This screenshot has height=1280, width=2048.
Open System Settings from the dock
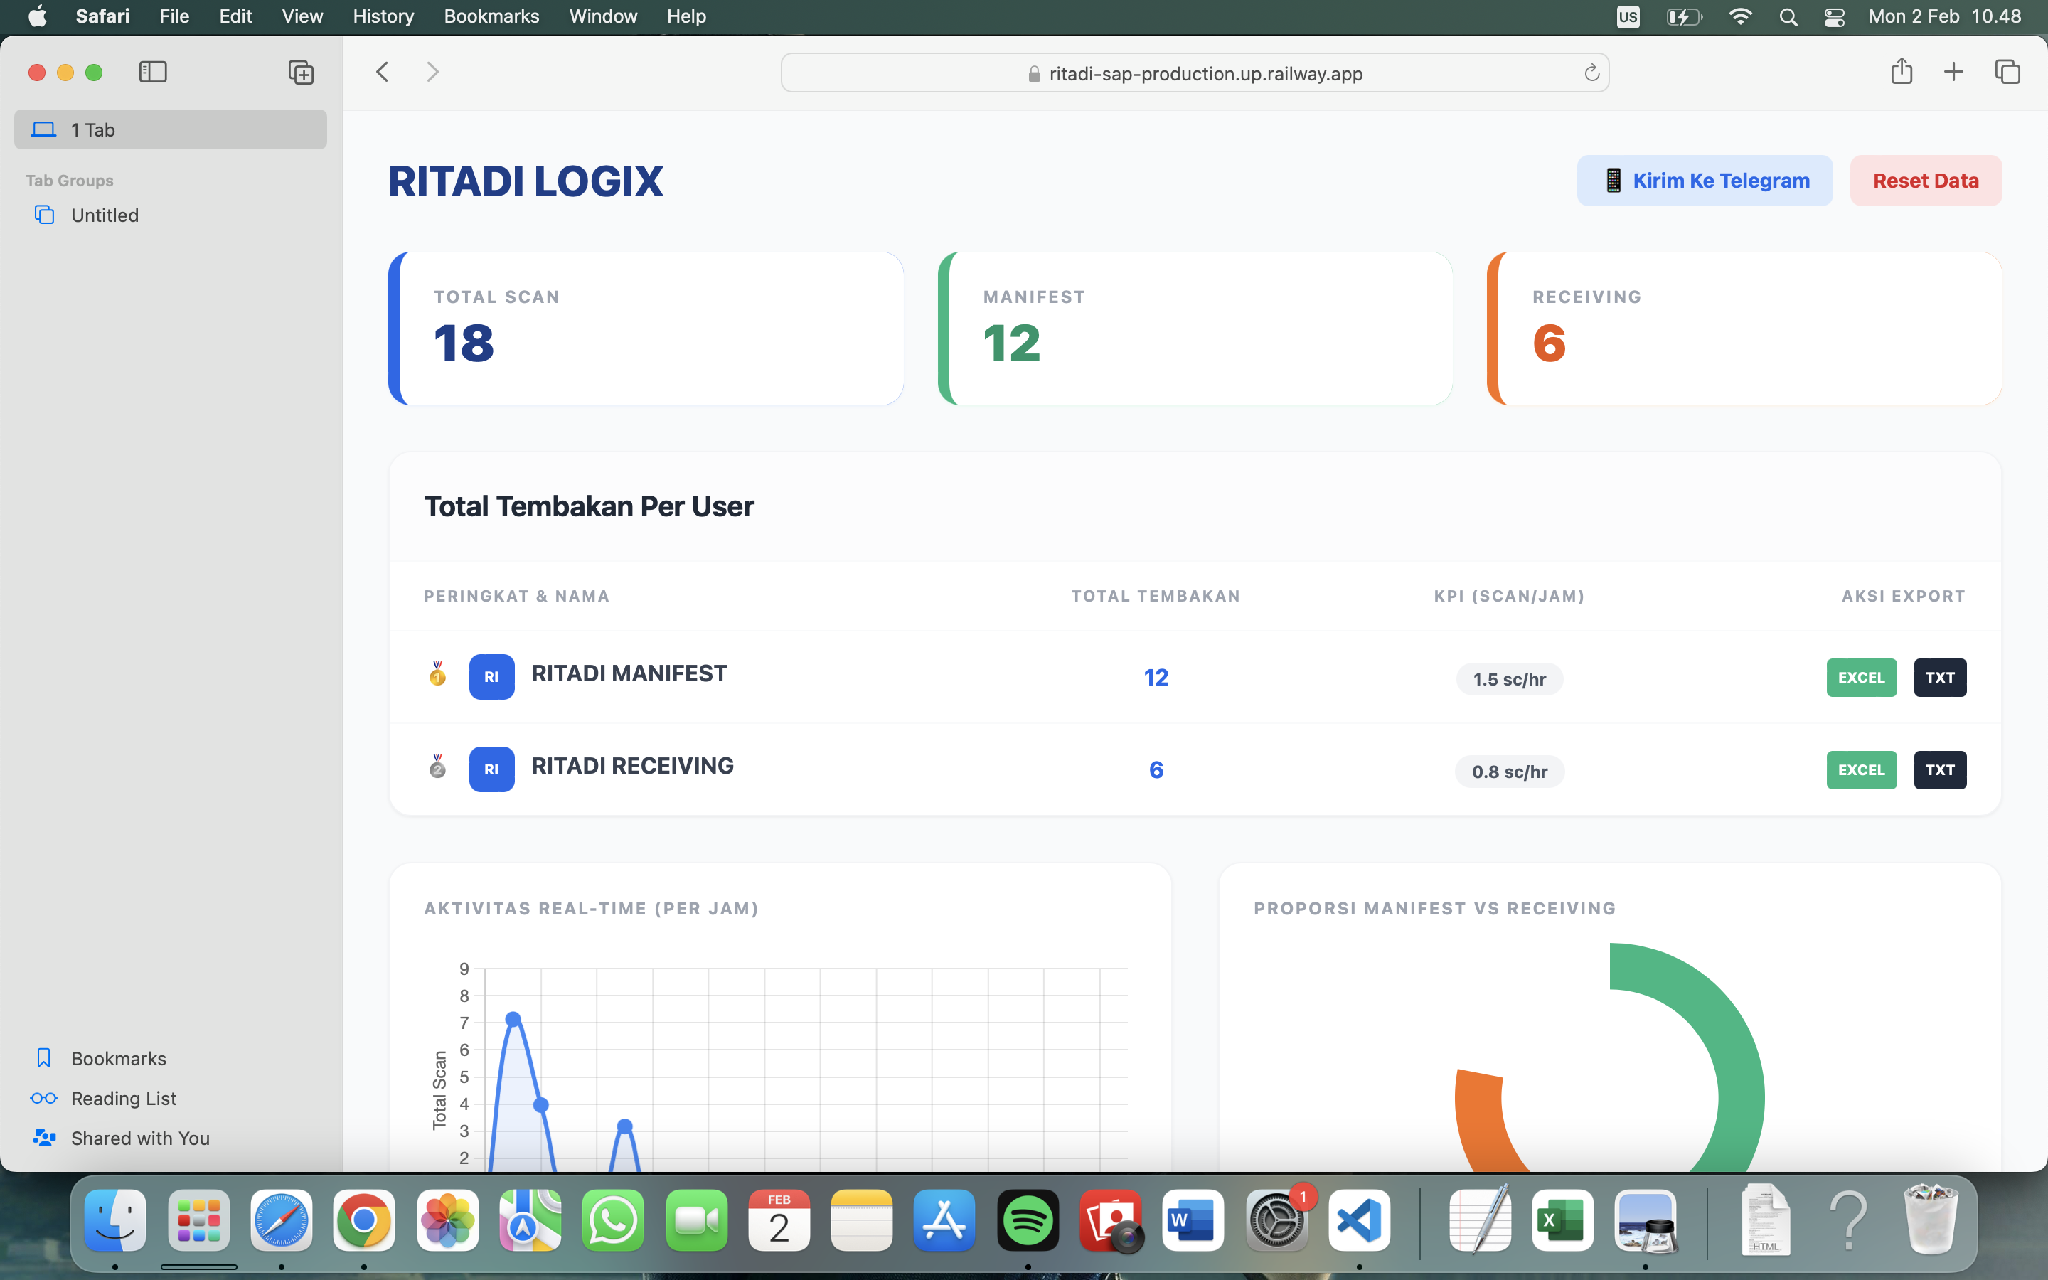tap(1277, 1220)
